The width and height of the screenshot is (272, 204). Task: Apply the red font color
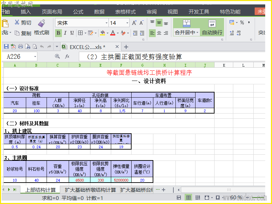[x=113, y=33]
